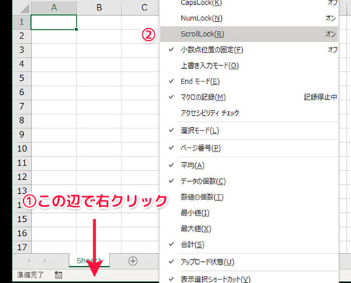Enable 最大値(X) in status bar
The image size is (351, 283).
[x=249, y=229]
